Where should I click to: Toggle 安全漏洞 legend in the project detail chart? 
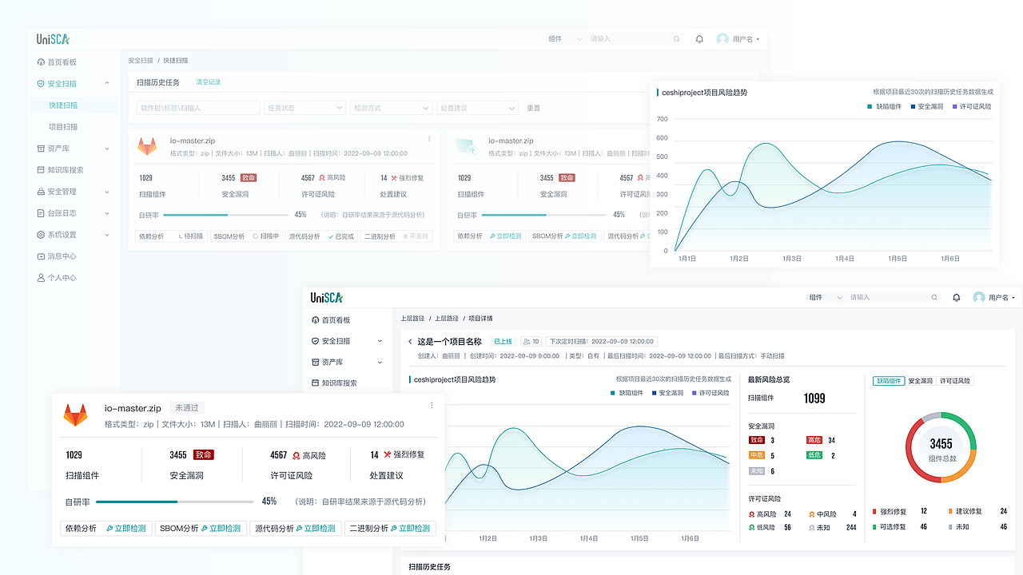[x=667, y=393]
